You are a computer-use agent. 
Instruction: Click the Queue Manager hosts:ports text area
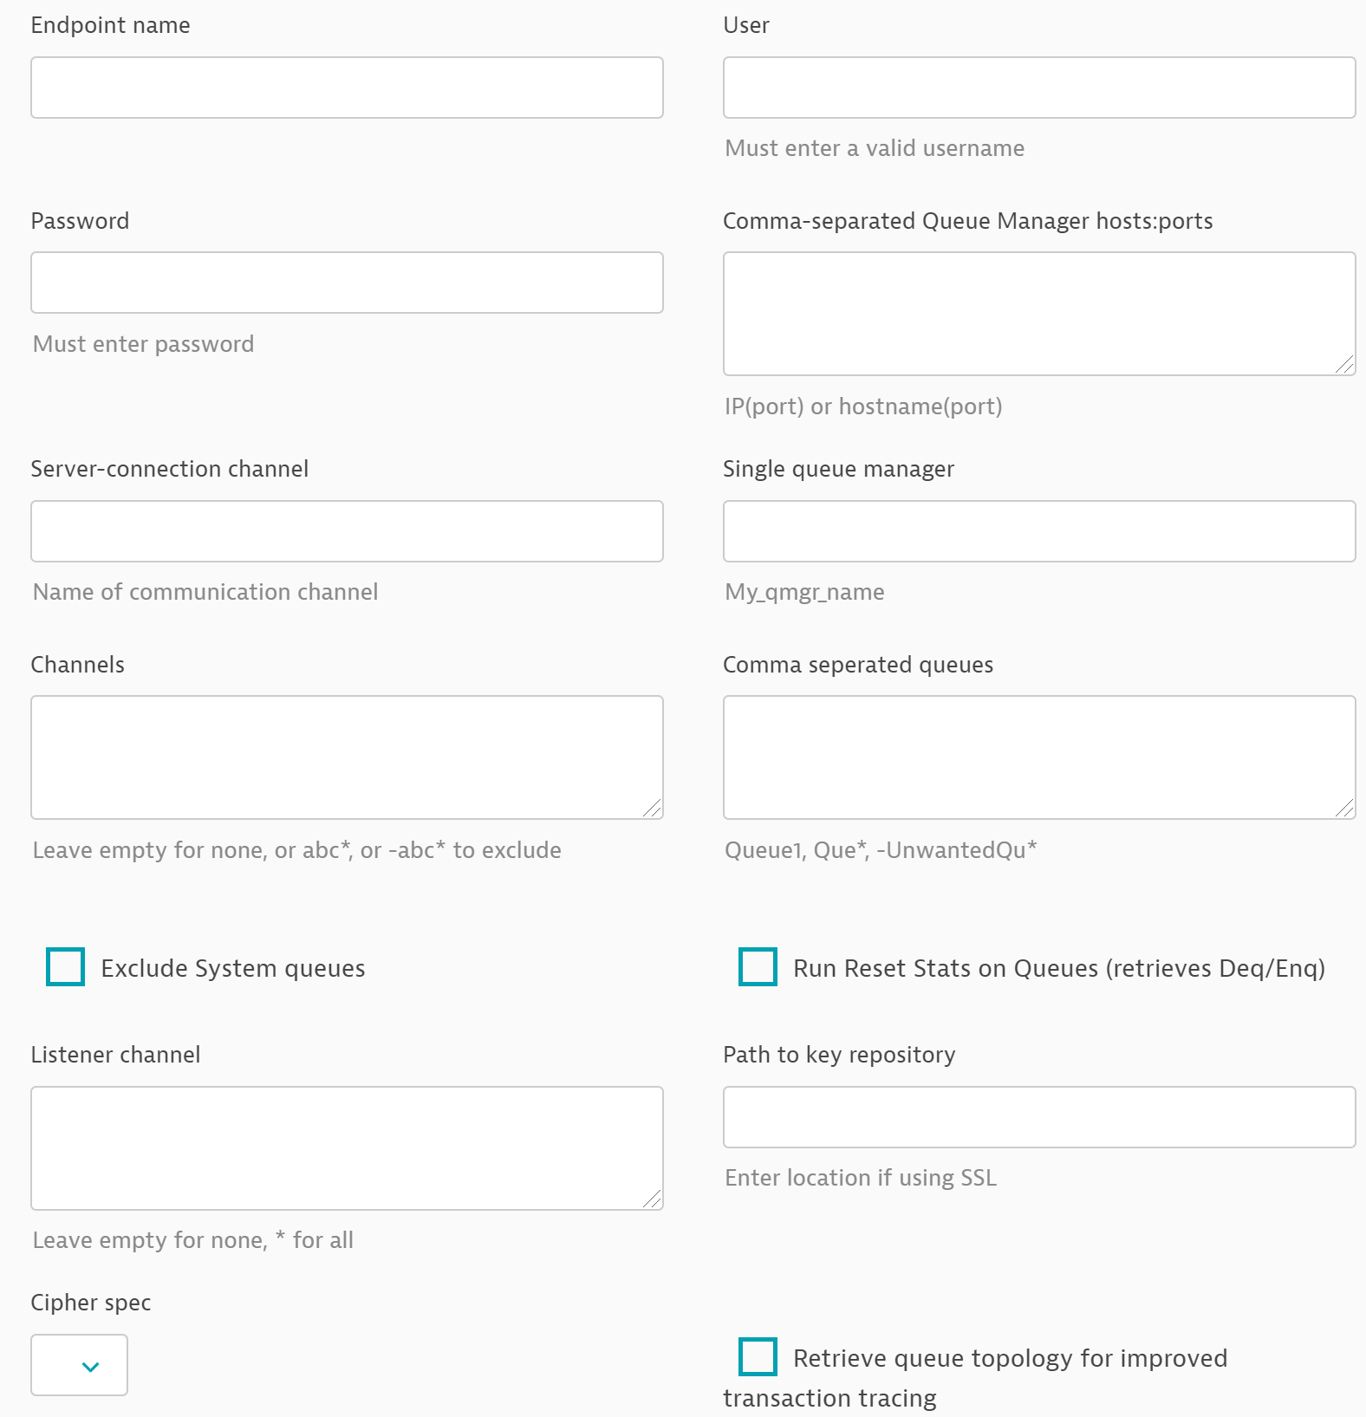[1038, 314]
